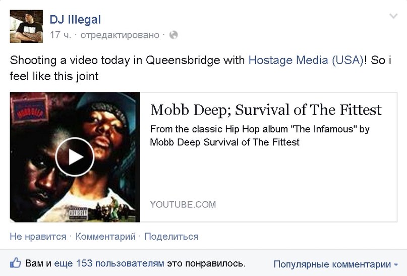Click the globe public privacy icon
The height and width of the screenshot is (276, 407).
click(x=173, y=35)
